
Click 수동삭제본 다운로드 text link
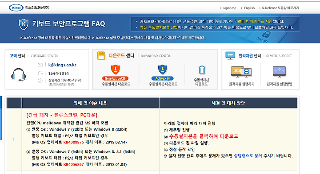201,82
